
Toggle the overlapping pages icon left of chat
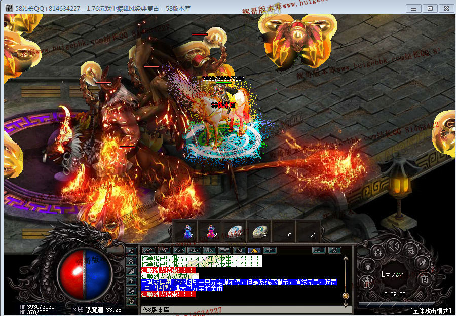(x=131, y=271)
